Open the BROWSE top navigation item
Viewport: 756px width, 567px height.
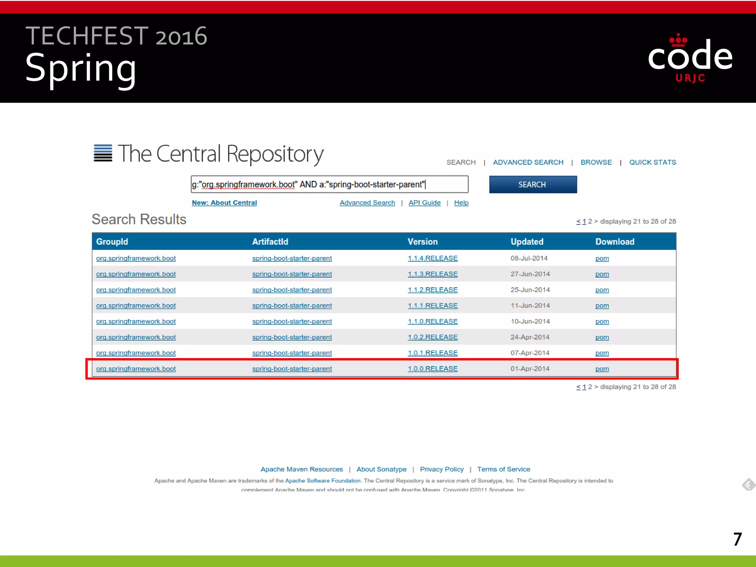click(596, 162)
